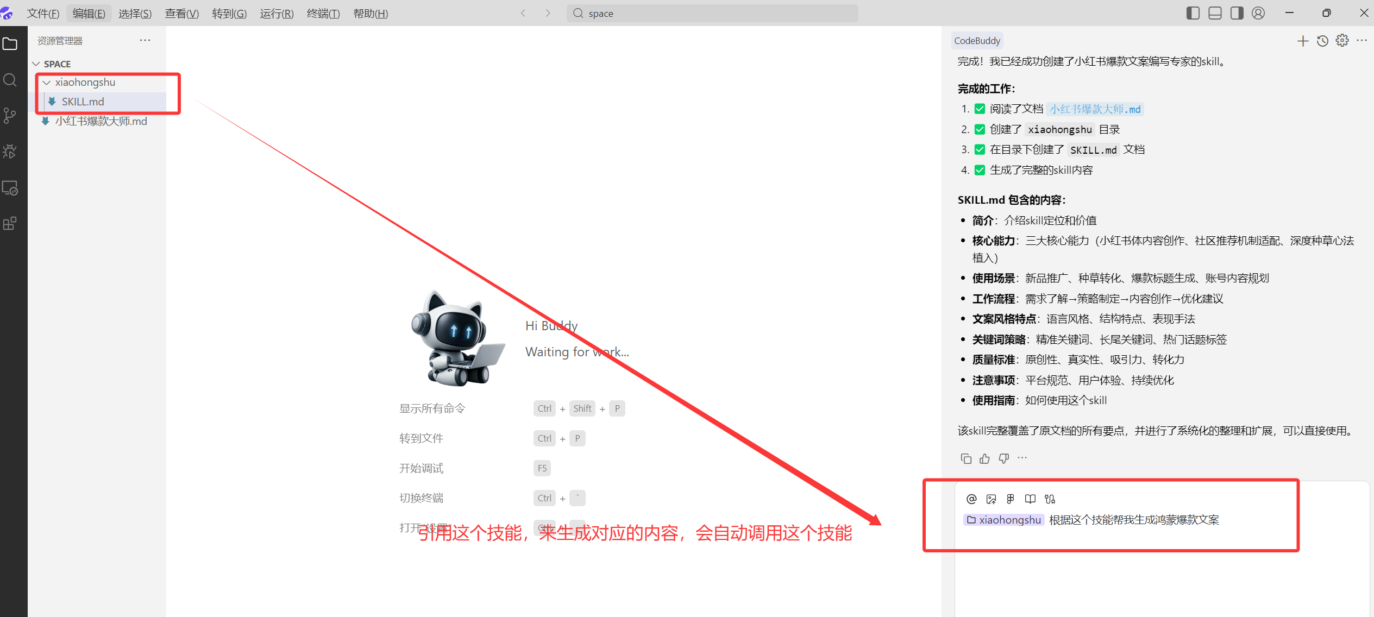Screen dimensions: 1374x617
Task: Click the image upload icon in chat input
Action: click(991, 499)
